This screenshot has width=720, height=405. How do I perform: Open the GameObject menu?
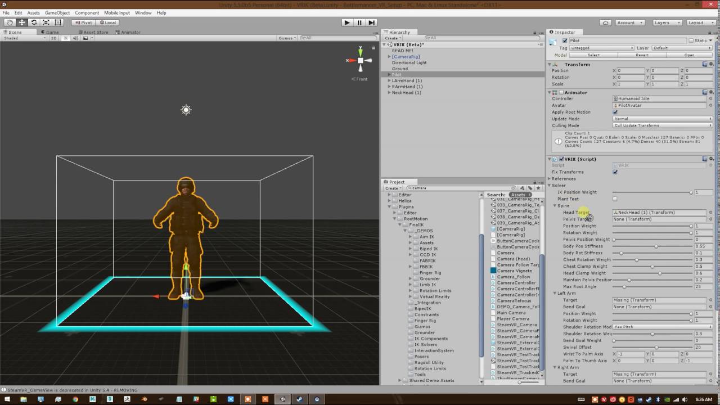(57, 12)
